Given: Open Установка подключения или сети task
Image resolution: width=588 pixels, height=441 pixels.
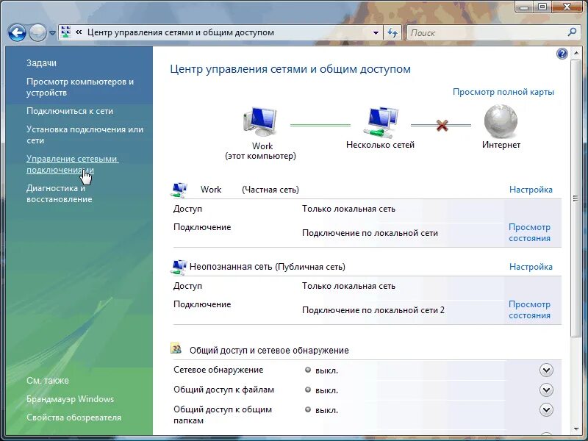Looking at the screenshot, I should [x=85, y=135].
